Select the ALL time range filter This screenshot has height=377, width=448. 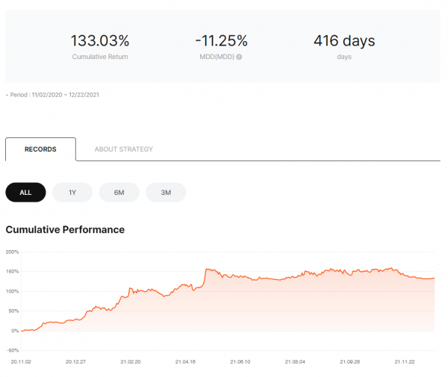25,193
